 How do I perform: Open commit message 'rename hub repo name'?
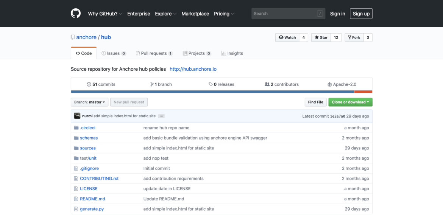pyautogui.click(x=166, y=127)
